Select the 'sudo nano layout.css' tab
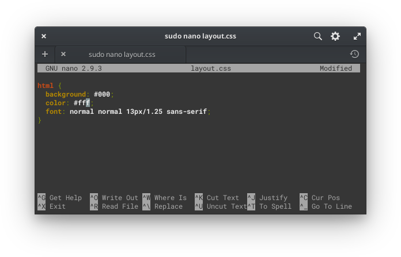The height and width of the screenshot is (257, 401). click(x=121, y=55)
